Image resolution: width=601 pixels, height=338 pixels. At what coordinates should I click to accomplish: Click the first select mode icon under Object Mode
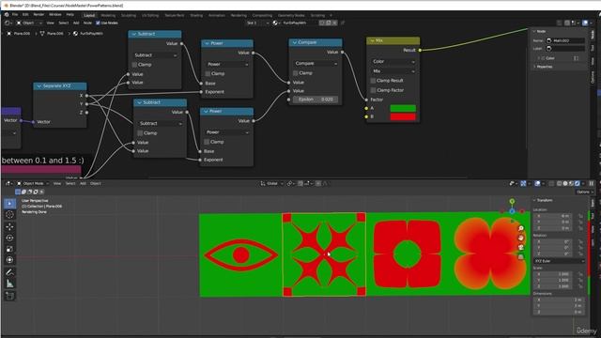click(18, 192)
